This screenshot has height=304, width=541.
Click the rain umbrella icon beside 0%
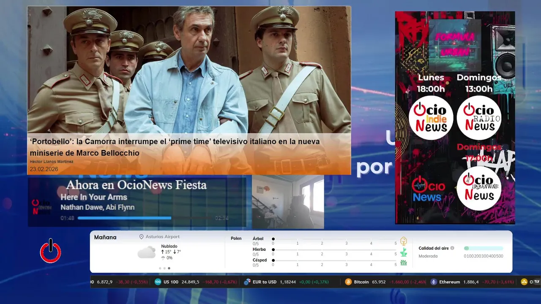tap(163, 258)
